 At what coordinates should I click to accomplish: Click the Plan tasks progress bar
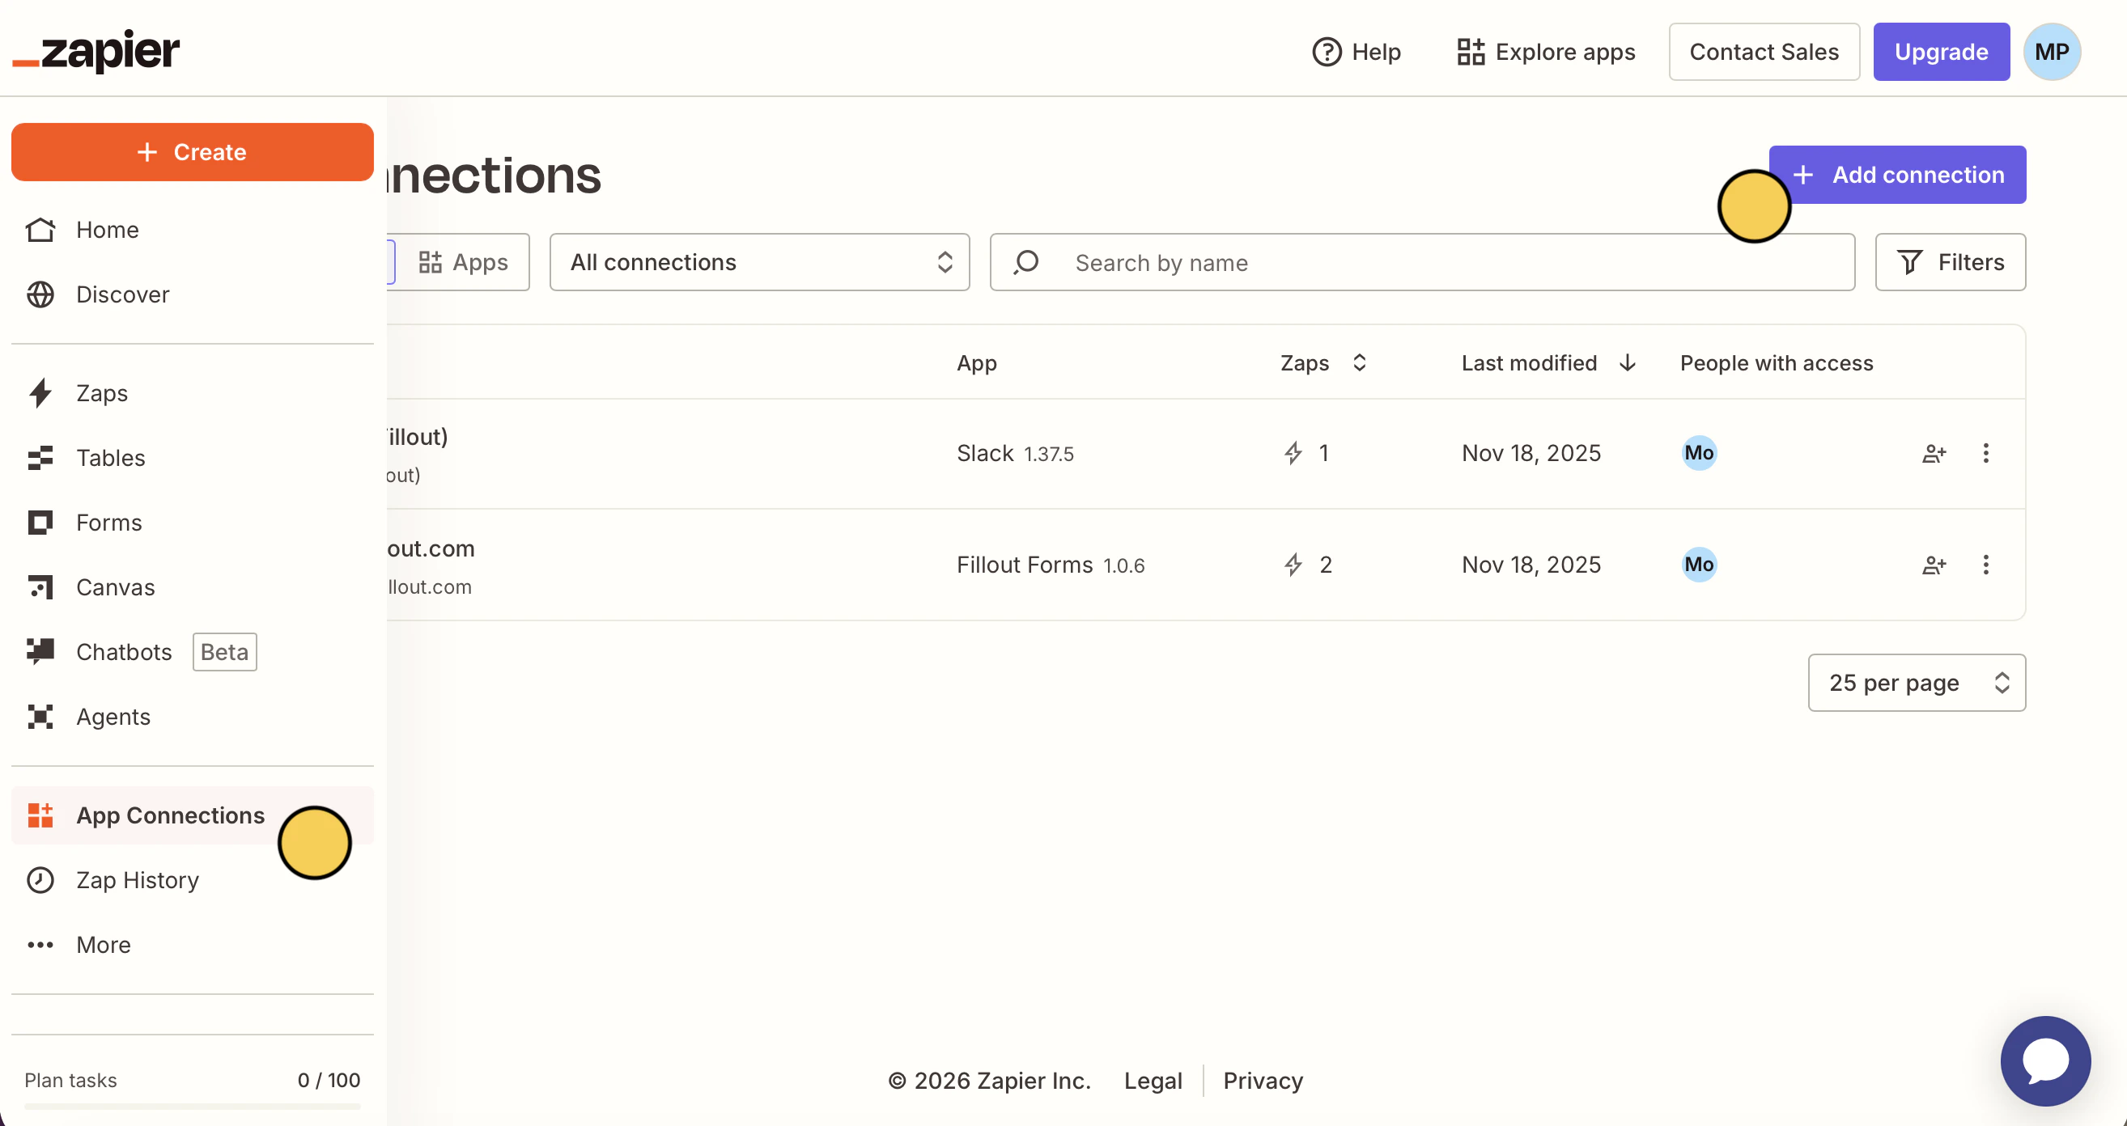[x=192, y=1105]
